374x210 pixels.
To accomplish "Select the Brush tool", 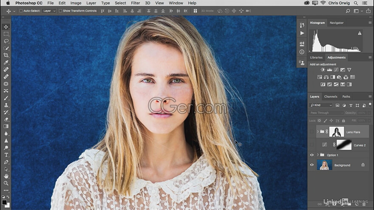I will (6, 98).
